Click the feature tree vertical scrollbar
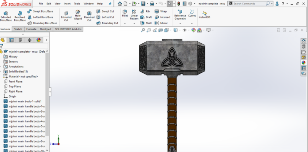 click(47, 94)
